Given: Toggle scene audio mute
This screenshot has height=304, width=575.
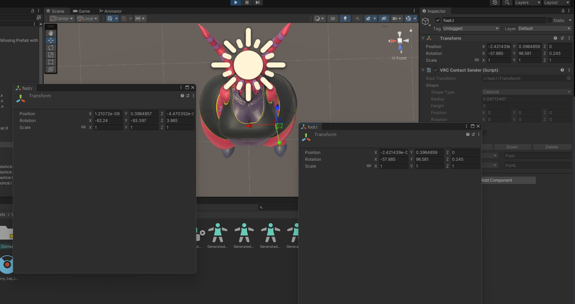Looking at the screenshot, I should [358, 19].
